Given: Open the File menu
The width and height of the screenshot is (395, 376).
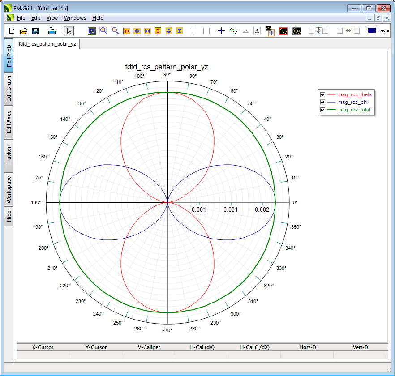Looking at the screenshot, I should click(21, 18).
